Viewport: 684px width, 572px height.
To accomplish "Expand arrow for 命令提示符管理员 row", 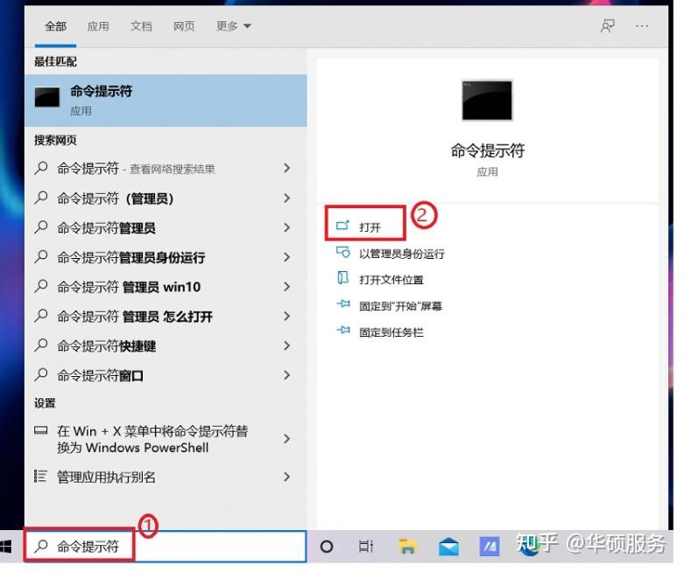I will [287, 227].
